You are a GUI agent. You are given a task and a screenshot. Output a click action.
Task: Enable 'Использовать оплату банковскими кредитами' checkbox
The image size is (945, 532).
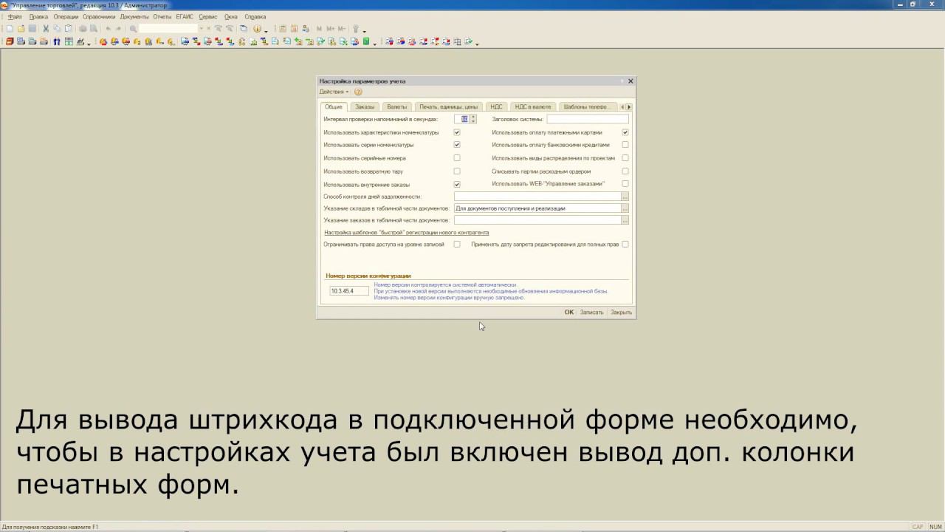click(x=625, y=145)
